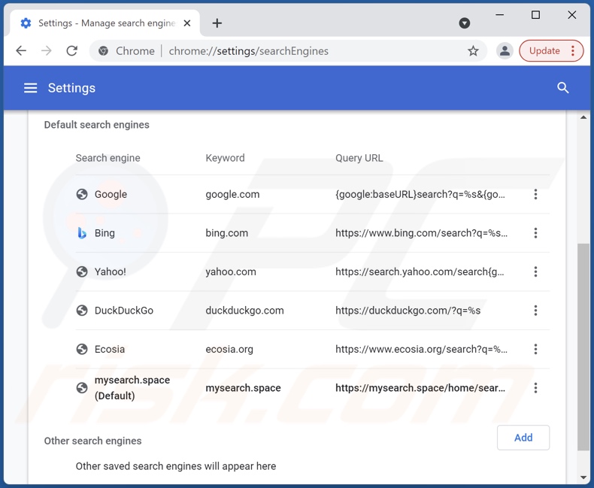Search settings with the magnifier icon
Viewport: 594px width, 488px height.
pos(563,88)
